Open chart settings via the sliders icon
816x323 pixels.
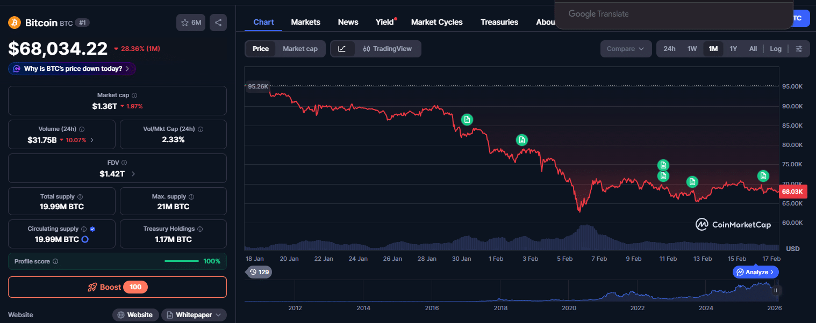[x=799, y=48]
